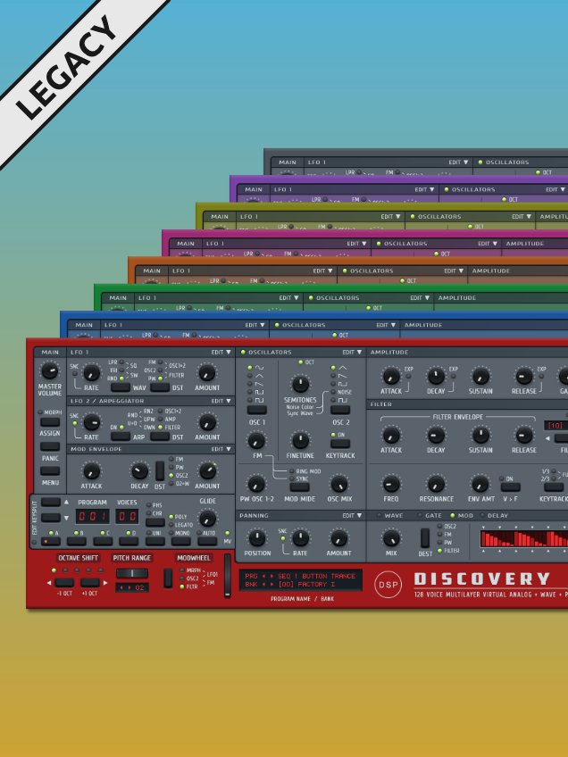Viewport: 568px width, 757px height.
Task: Select the OSC 2 sawtooth waveform icon
Action: pos(340,376)
